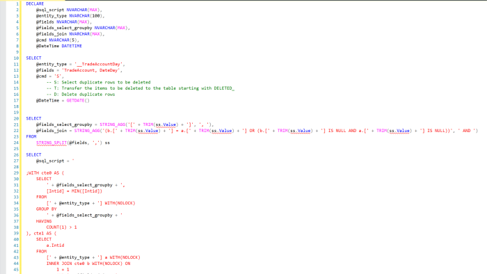Click line number 28 in the gutter
This screenshot has height=274, width=487.
click(16, 167)
